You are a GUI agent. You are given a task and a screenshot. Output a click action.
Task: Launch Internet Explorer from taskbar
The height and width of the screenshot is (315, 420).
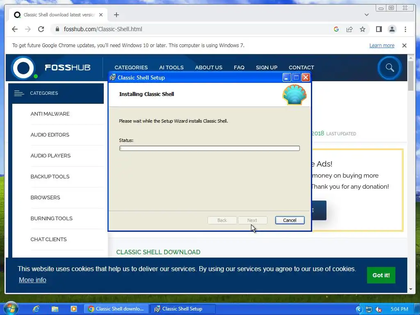pyautogui.click(x=36, y=309)
